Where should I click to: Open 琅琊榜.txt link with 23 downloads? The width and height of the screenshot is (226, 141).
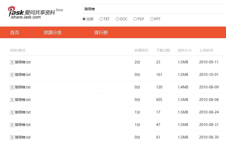(x=23, y=62)
